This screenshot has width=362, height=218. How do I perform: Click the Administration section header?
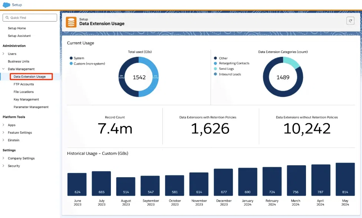[14, 46]
